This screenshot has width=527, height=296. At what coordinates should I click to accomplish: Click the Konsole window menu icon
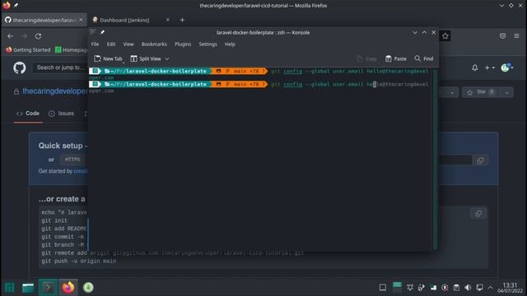(x=93, y=32)
